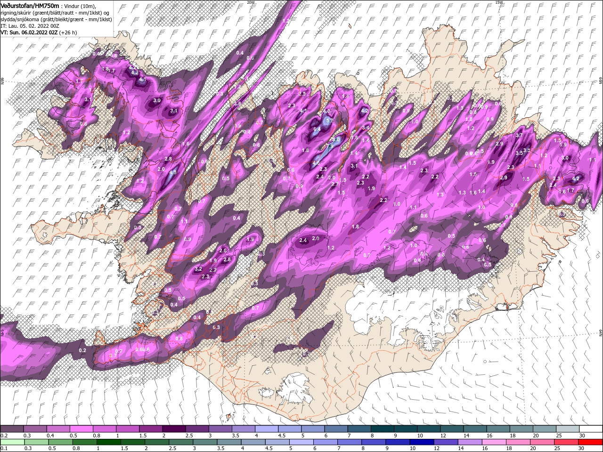The width and height of the screenshot is (603, 452).
Task: Pick the light gray snow swatch between 25 and 30
Action: click(568, 429)
